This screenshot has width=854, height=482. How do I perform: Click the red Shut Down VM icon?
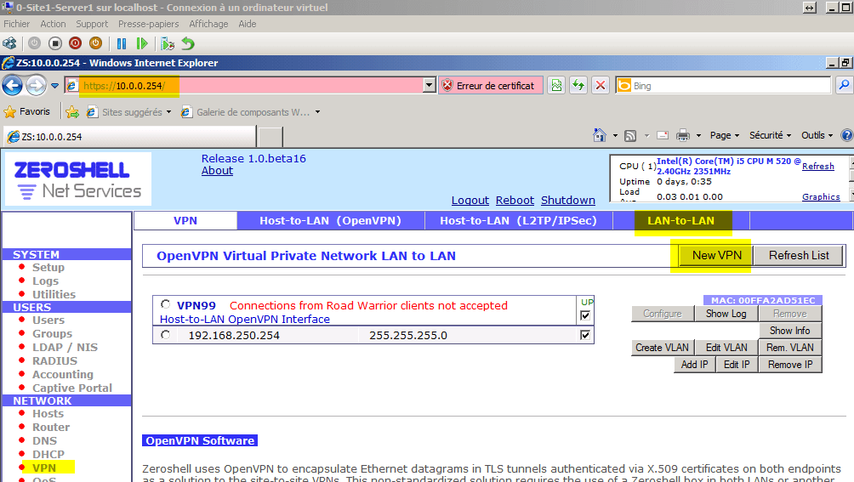76,43
